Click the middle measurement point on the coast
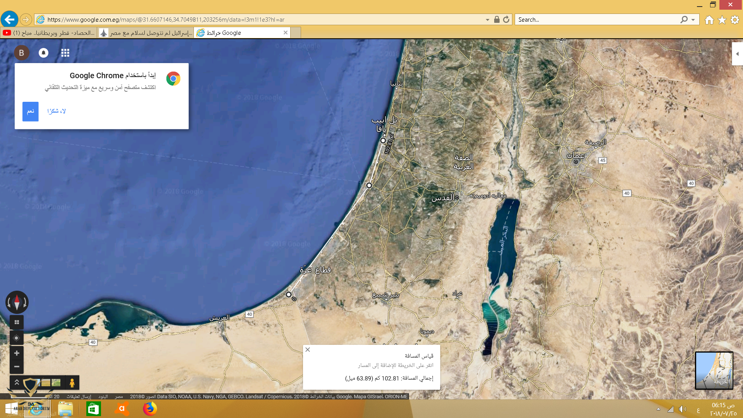Image resolution: width=743 pixels, height=418 pixels. pyautogui.click(x=369, y=185)
